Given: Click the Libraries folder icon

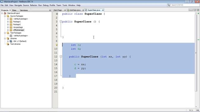Looking at the screenshot, I should pyautogui.click(x=8, y=38).
